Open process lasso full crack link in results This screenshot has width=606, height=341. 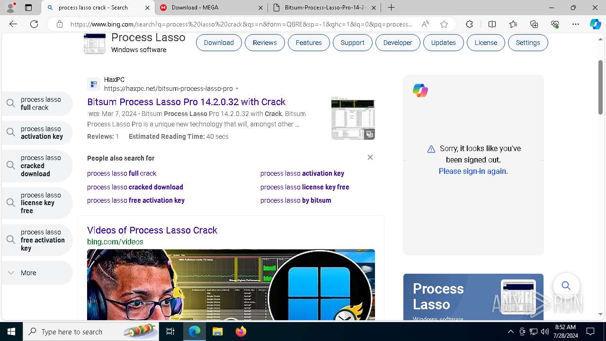(122, 173)
